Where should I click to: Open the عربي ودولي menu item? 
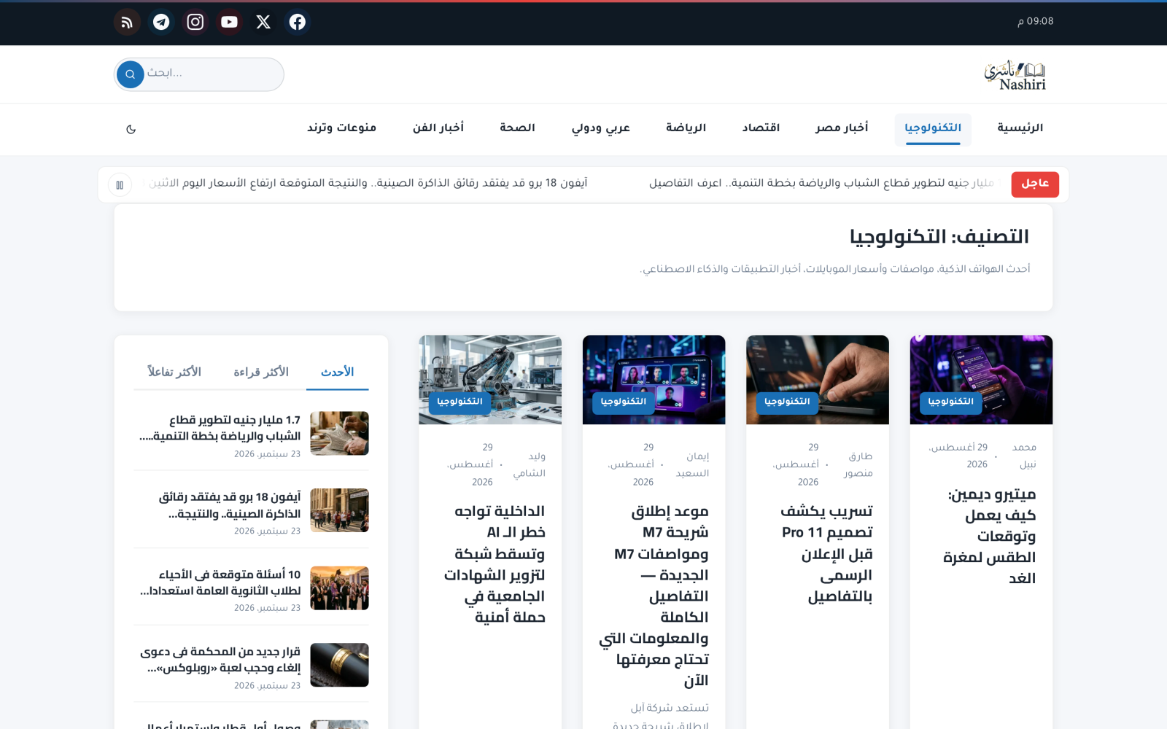point(600,128)
